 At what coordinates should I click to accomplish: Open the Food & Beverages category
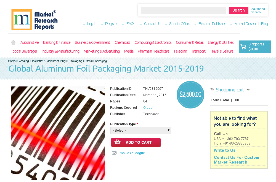coord(24,51)
